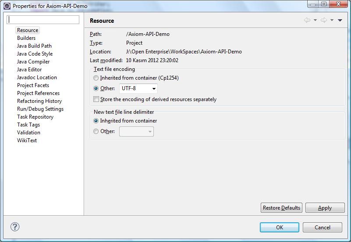Open the back history dropdown arrow

coord(315,20)
